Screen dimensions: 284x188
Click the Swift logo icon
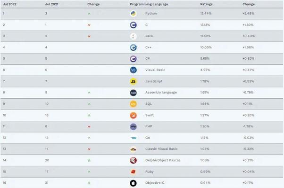click(x=133, y=115)
